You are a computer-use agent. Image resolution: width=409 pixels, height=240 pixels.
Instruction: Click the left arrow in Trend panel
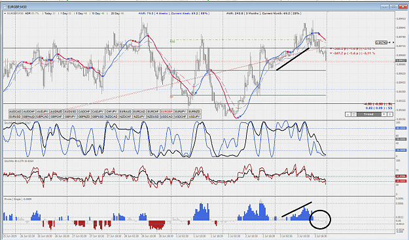tap(383, 114)
